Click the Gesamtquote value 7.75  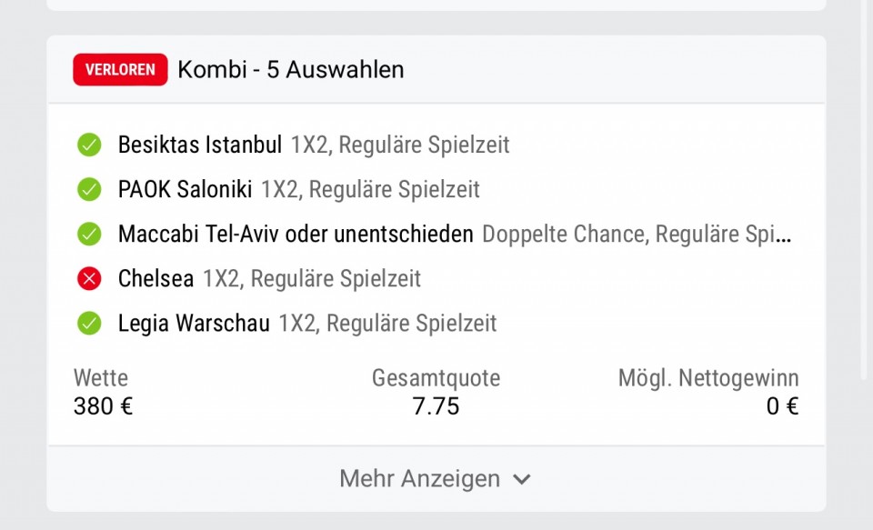(436, 406)
